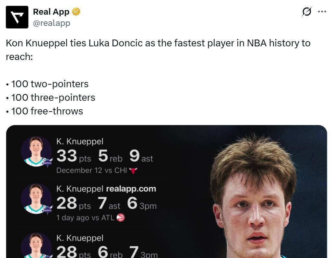333x258 pixels.
Task: Click the Chicago Bulls logo icon
Action: point(133,170)
